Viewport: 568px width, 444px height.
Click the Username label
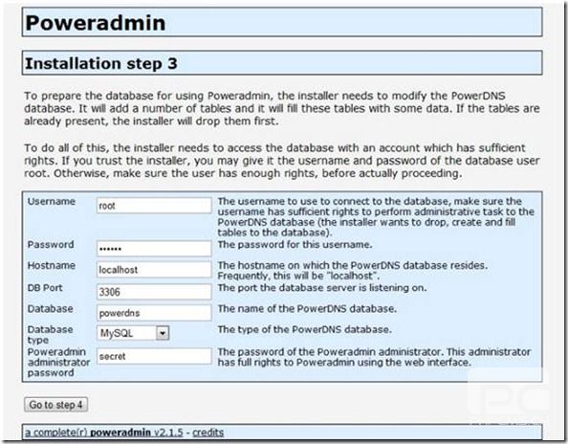pyautogui.click(x=52, y=202)
